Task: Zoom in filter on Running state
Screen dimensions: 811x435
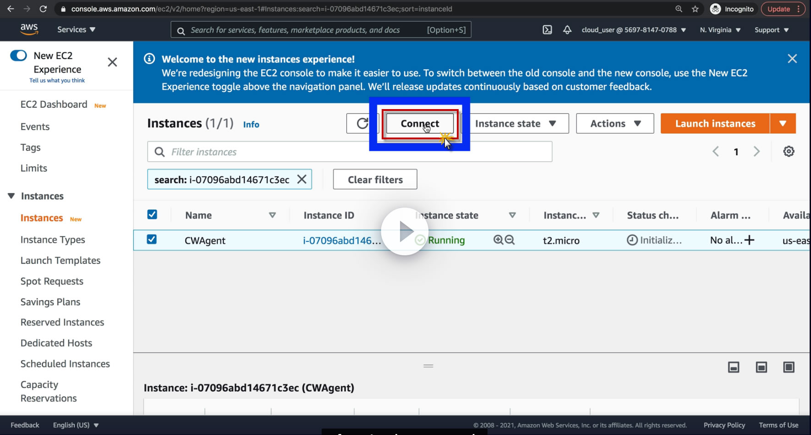Action: pyautogui.click(x=498, y=240)
